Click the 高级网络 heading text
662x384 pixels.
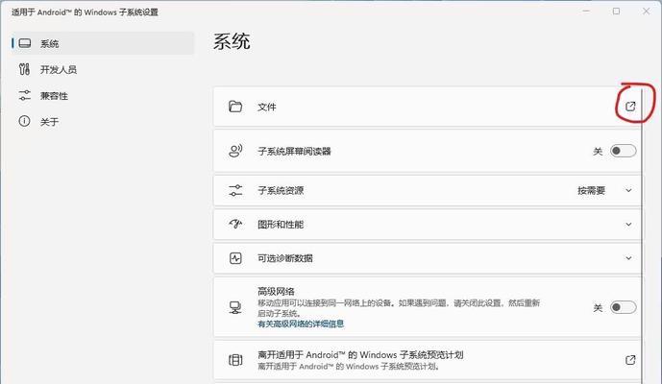tap(276, 291)
